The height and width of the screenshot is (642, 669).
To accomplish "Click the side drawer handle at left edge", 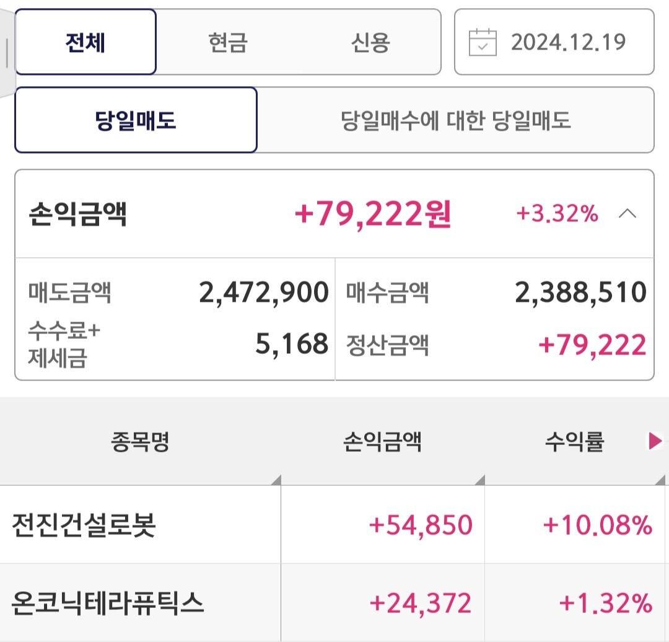I will tap(7, 53).
